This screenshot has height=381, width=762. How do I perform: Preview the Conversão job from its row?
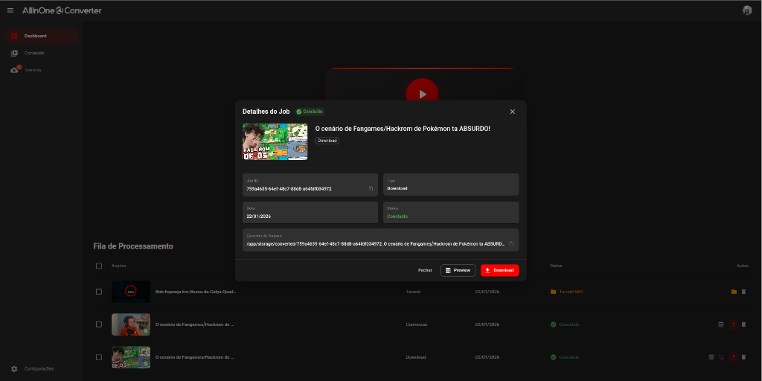click(x=720, y=324)
